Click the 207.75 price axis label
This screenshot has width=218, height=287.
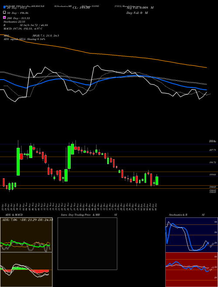click(212, 150)
